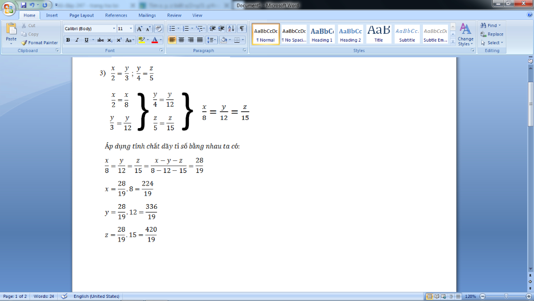Apply the Subtle Emphasis style
The height and width of the screenshot is (301, 534).
pyautogui.click(x=435, y=34)
